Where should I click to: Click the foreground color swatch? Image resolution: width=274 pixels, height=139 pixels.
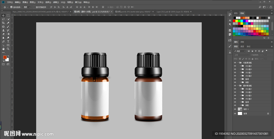pos(5,57)
